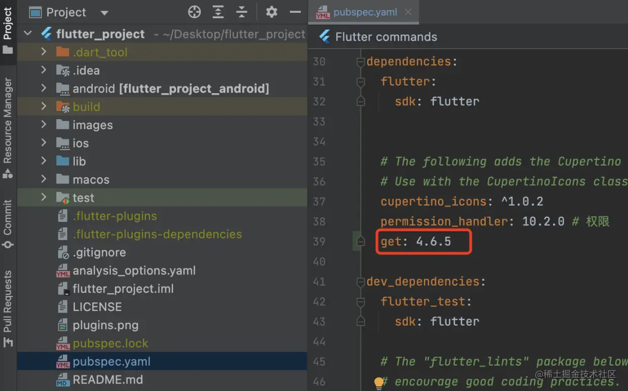
Task: Fold the flutter block at line 31
Action: [361, 82]
